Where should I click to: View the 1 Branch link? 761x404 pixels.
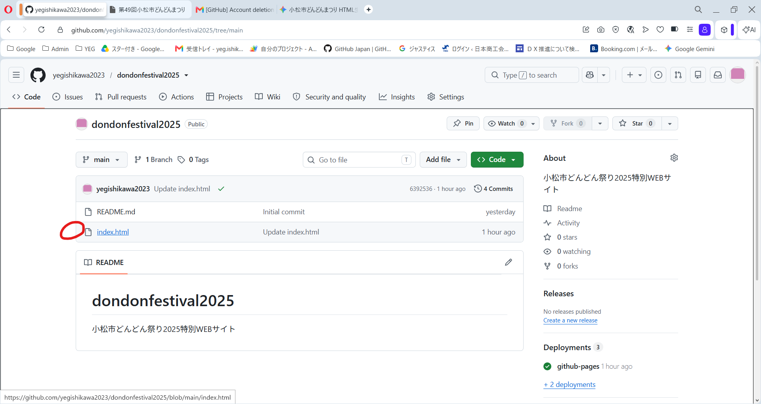153,160
